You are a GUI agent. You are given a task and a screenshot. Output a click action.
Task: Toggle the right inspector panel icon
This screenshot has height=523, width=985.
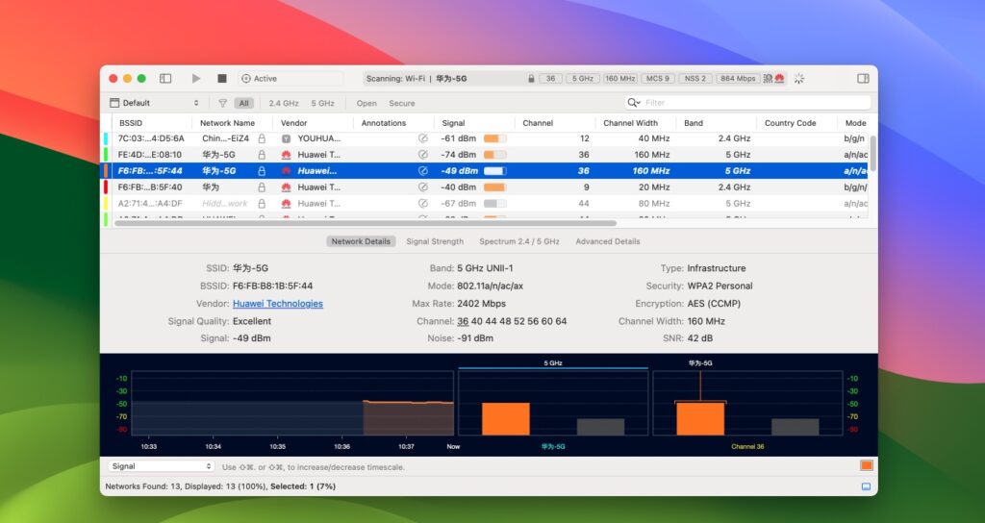(863, 79)
